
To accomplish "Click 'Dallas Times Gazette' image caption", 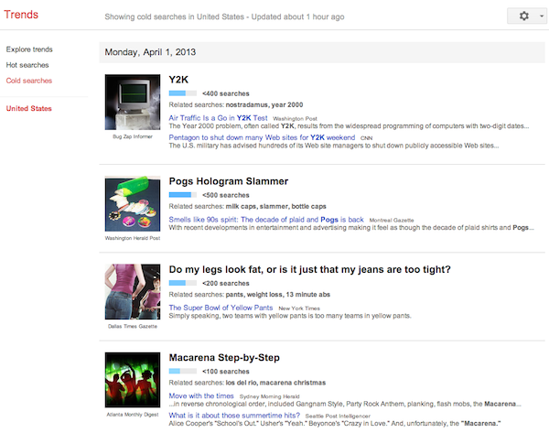I will (x=133, y=327).
